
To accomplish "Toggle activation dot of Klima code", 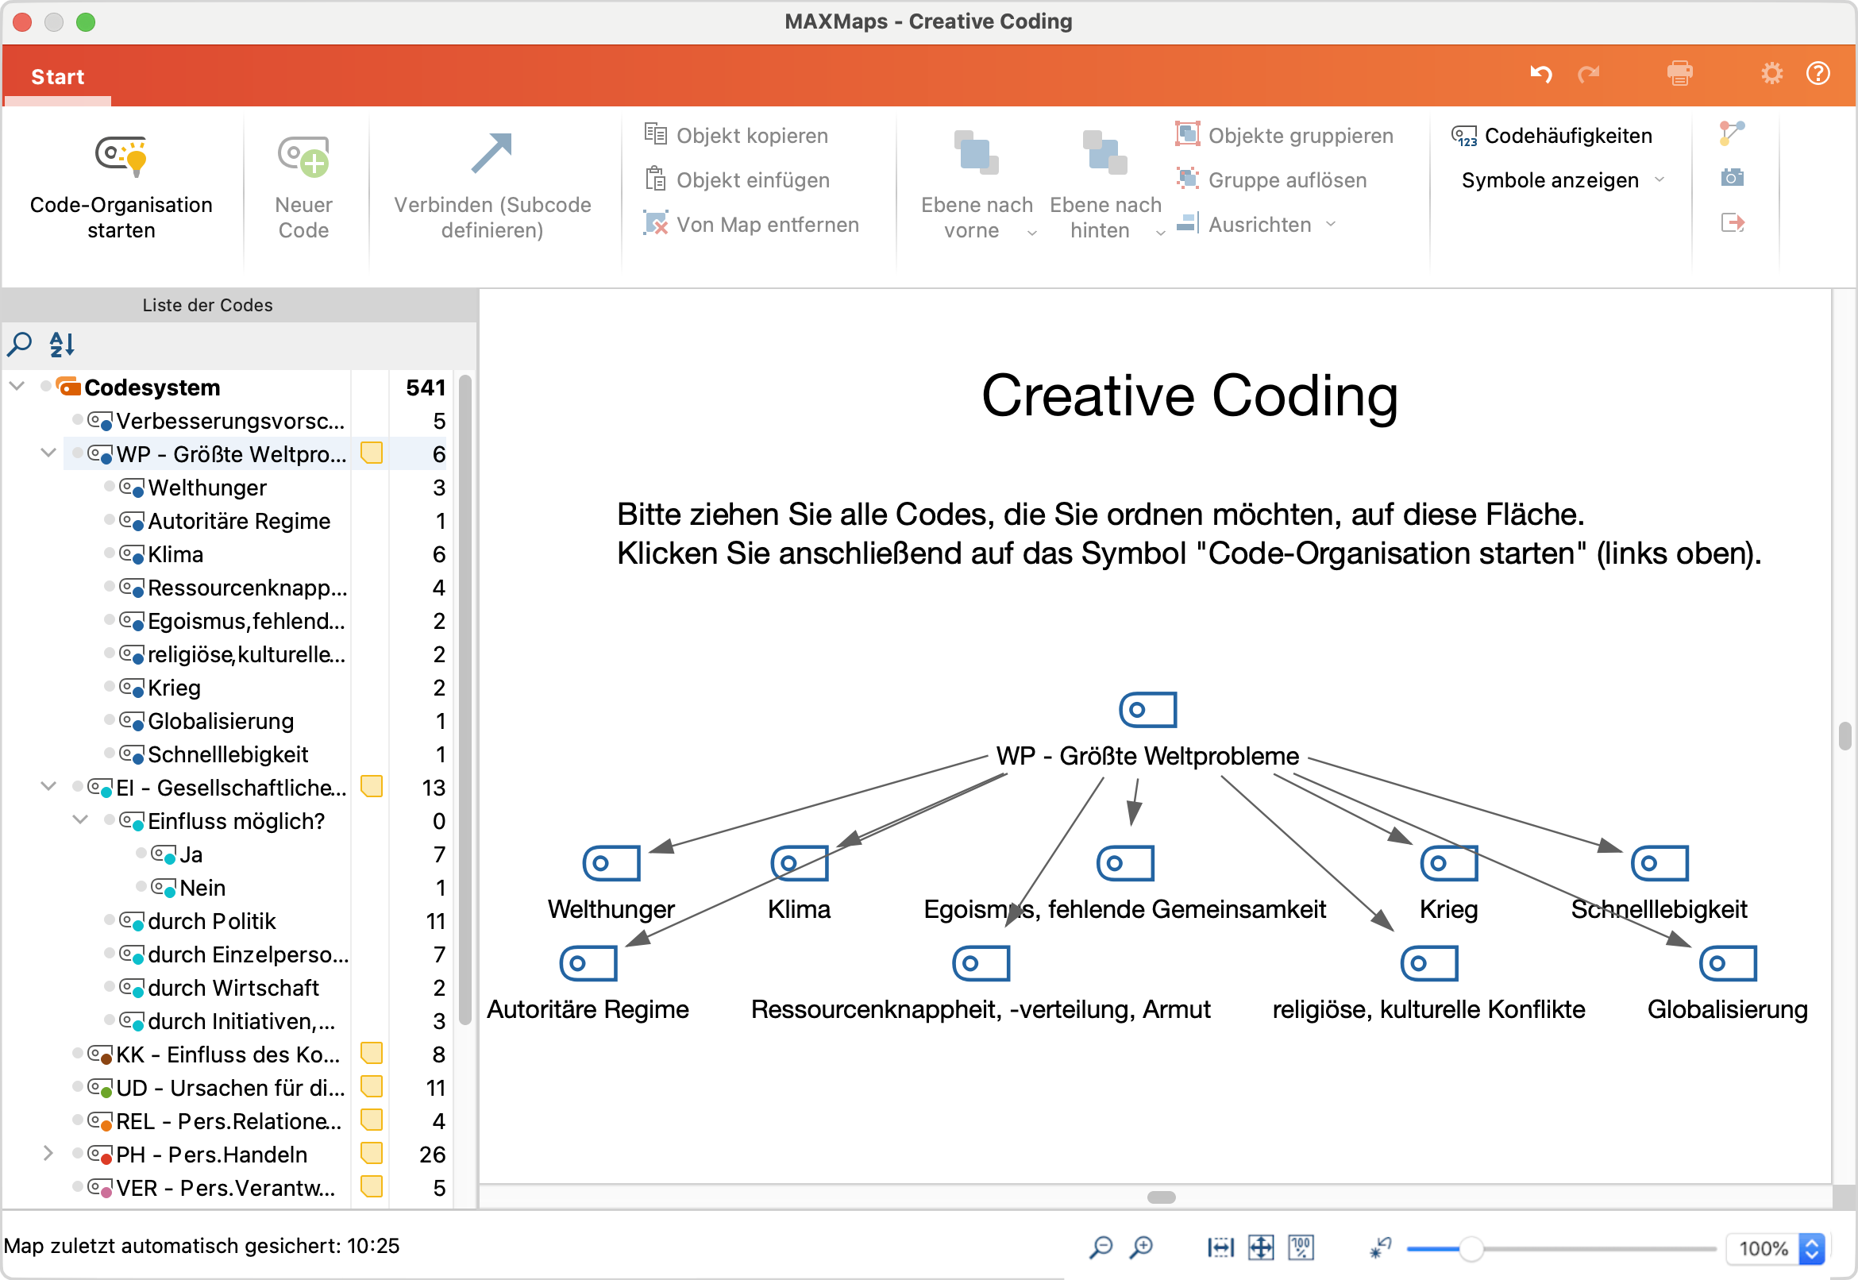I will click(109, 553).
